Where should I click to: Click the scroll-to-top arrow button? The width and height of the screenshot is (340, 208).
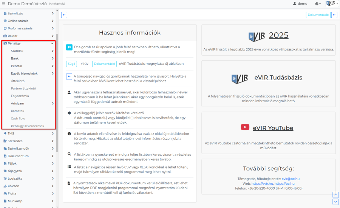coord(335,195)
